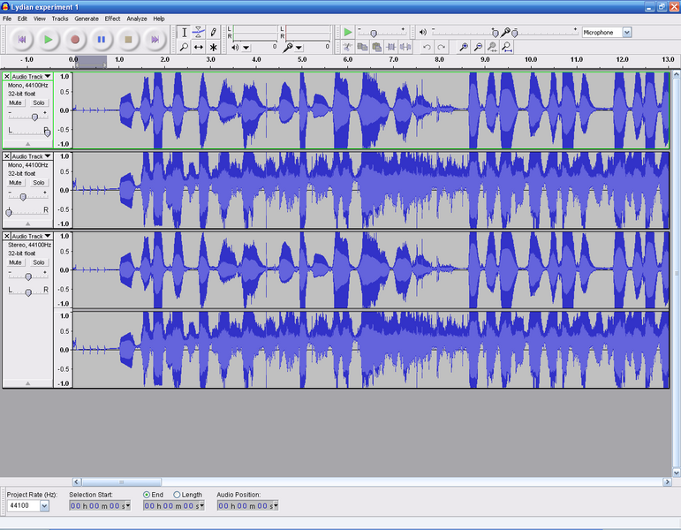
Task: Select the Envelope tool
Action: click(199, 32)
